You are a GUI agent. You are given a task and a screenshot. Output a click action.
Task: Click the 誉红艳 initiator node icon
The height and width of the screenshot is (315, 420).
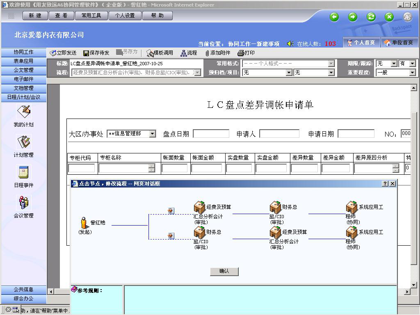click(x=84, y=223)
